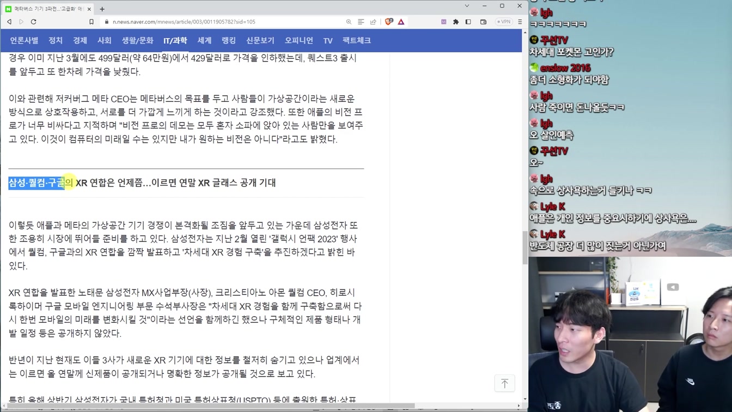Screen dimensions: 732x412
Task: Open the 정치 news section
Action: coord(56,40)
